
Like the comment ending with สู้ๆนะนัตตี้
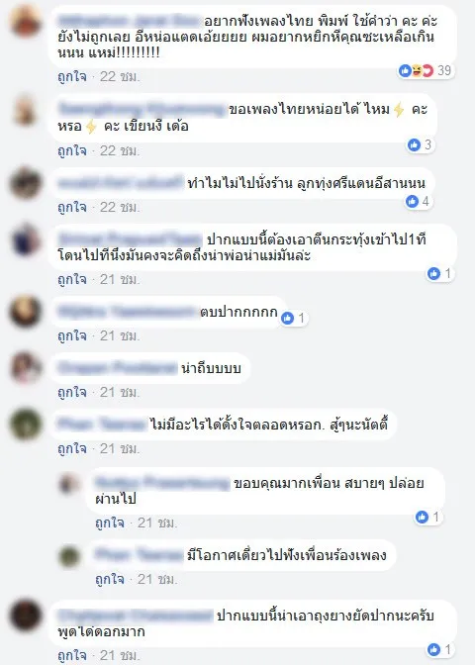[72, 448]
